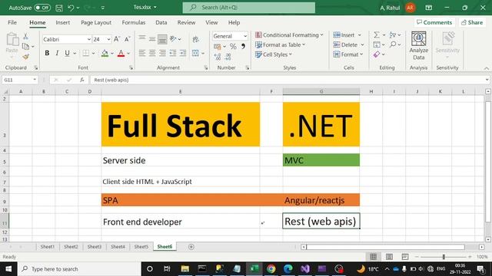Click the Insert Function fx icon

coord(82,80)
